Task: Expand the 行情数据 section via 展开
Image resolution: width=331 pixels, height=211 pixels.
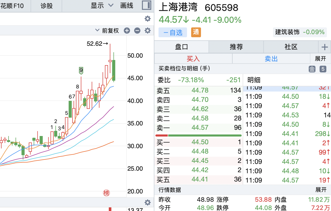Action: [321, 190]
